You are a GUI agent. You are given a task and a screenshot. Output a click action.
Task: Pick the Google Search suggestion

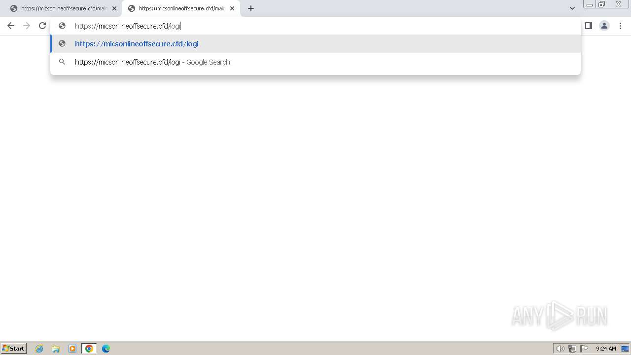pos(315,62)
